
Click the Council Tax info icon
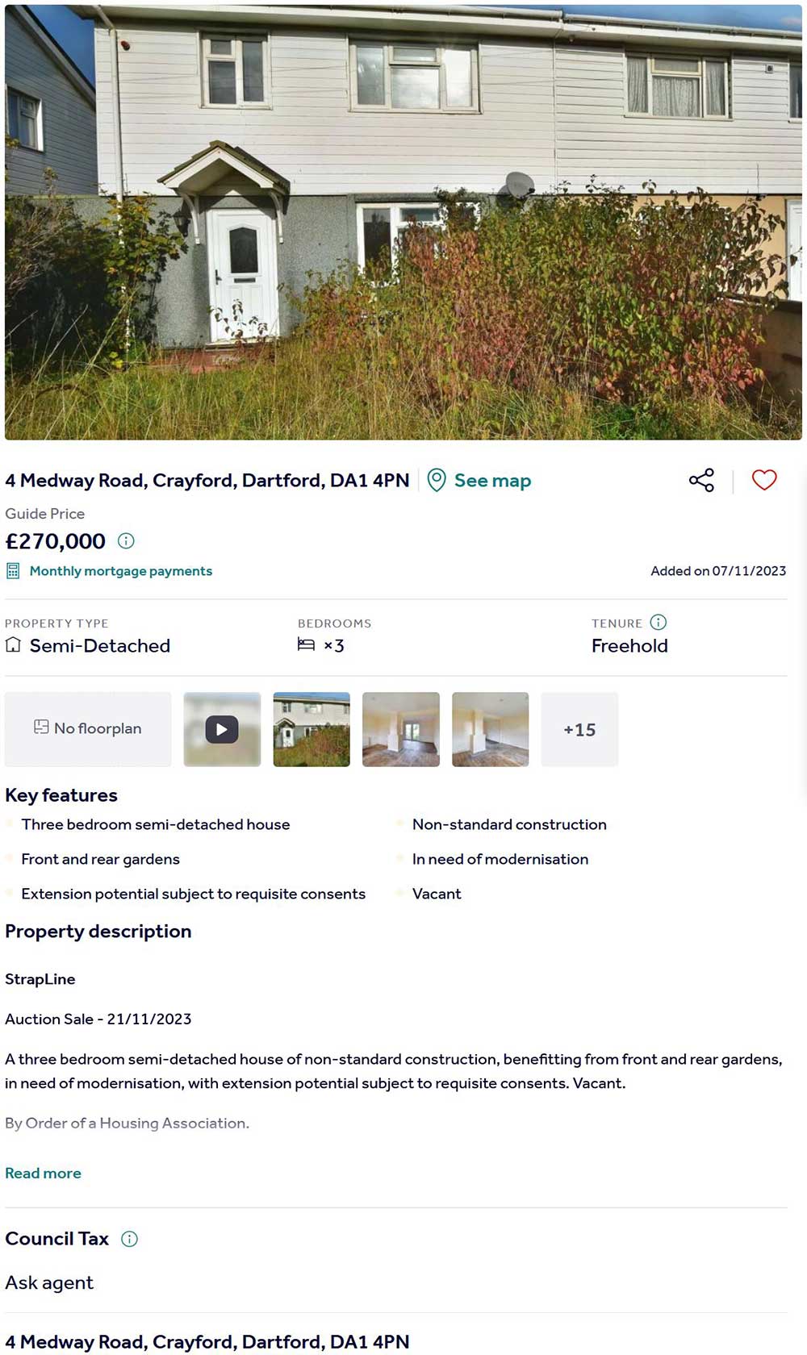129,1239
